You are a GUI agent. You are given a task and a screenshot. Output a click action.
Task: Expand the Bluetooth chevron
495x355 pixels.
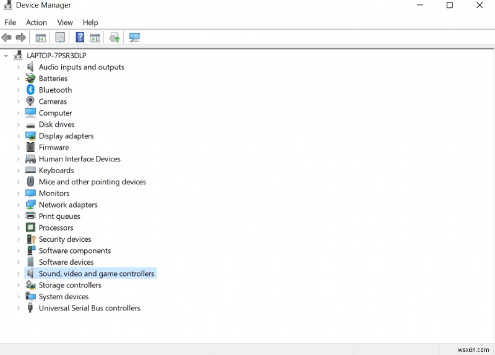coord(19,90)
